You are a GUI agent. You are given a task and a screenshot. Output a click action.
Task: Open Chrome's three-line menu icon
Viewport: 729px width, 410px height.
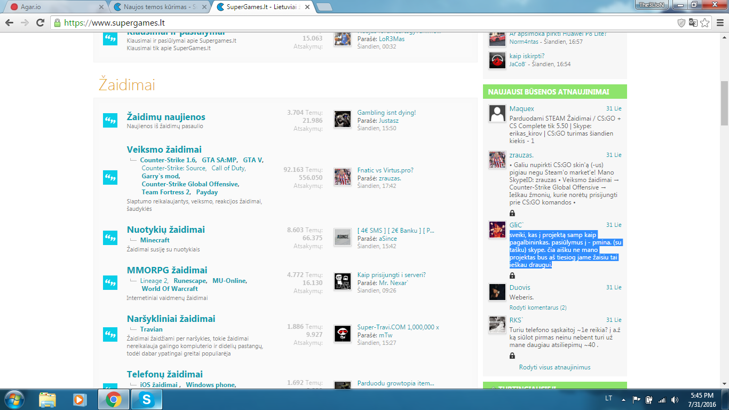pos(719,23)
